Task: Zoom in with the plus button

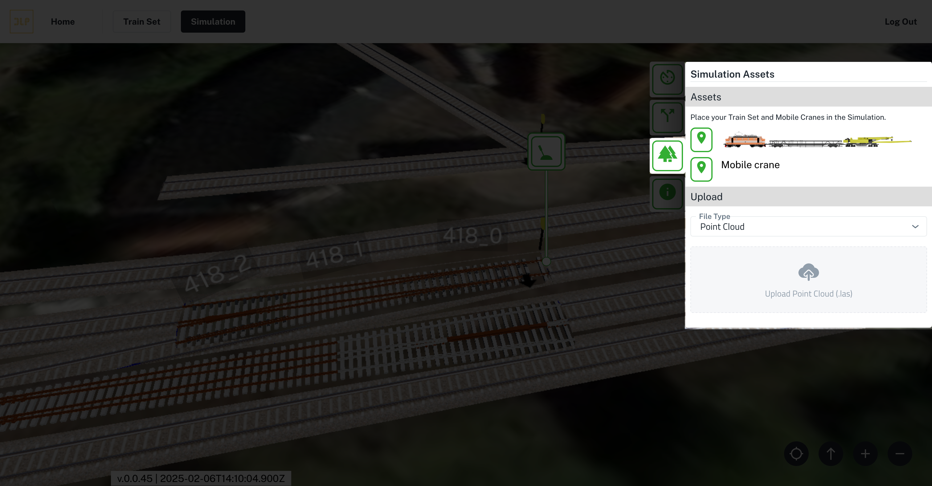Action: tap(865, 453)
